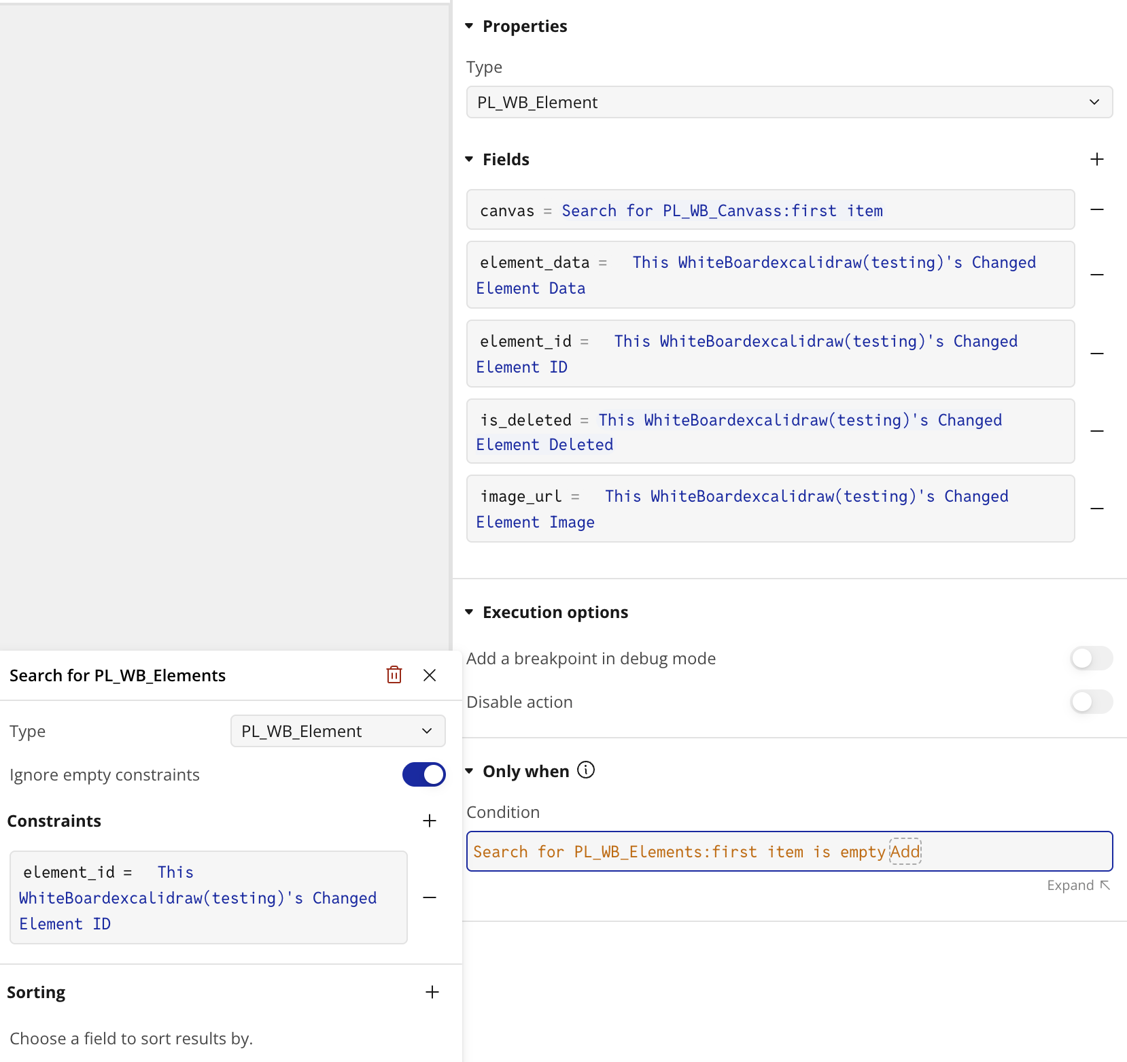Open the search Type dropdown in popup
Image resolution: width=1127 pixels, height=1062 pixels.
[x=338, y=731]
